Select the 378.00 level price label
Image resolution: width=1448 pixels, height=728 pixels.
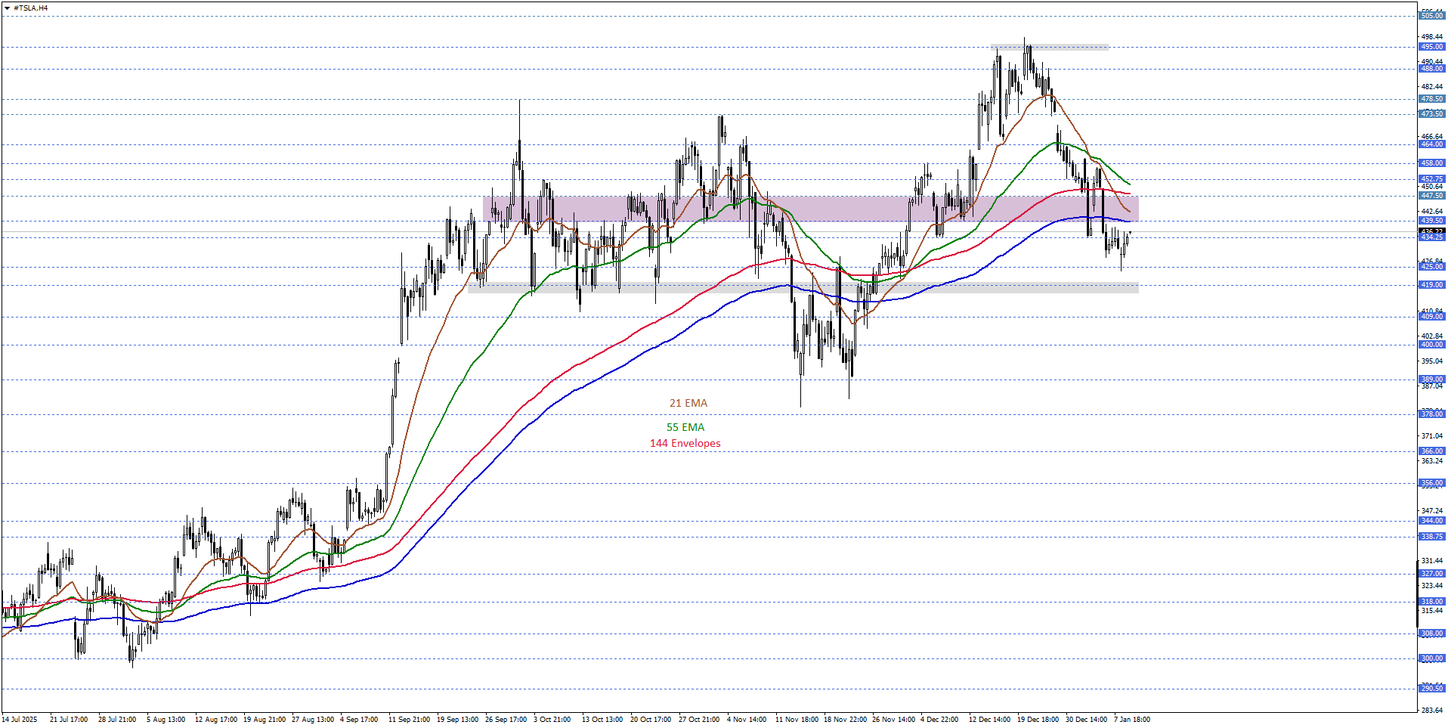(1431, 414)
